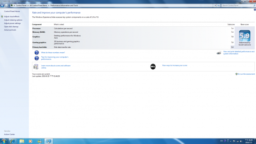Image resolution: width=256 pixels, height=144 pixels.
Task: Click the taskbar clock and date
Action: (x=249, y=141)
